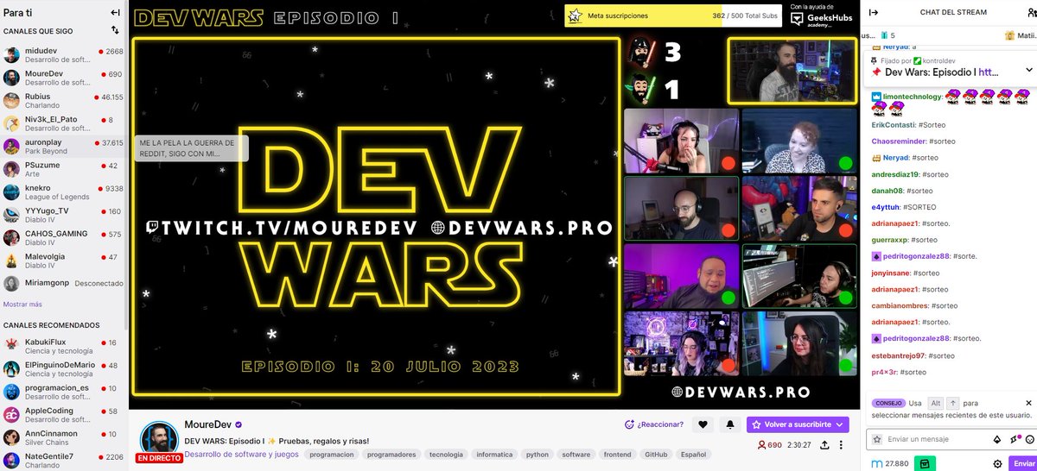Open auronplay channel in sidebar
The width and height of the screenshot is (1037, 471).
(63, 147)
